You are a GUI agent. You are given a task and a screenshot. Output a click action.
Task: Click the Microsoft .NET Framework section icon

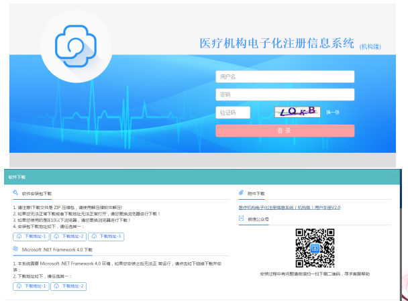(x=15, y=249)
